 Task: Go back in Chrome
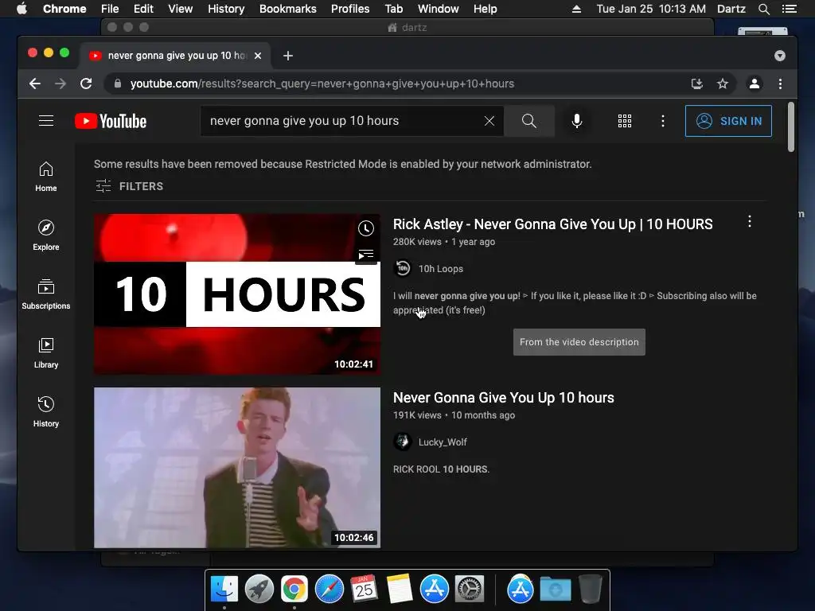click(35, 84)
